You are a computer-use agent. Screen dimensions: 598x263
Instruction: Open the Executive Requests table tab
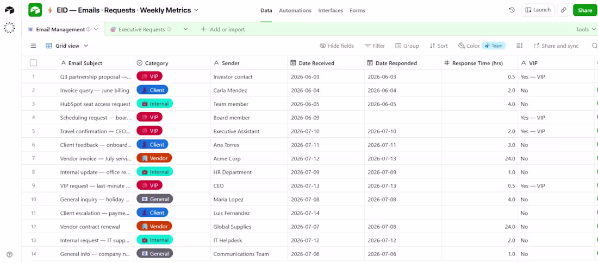(x=141, y=29)
